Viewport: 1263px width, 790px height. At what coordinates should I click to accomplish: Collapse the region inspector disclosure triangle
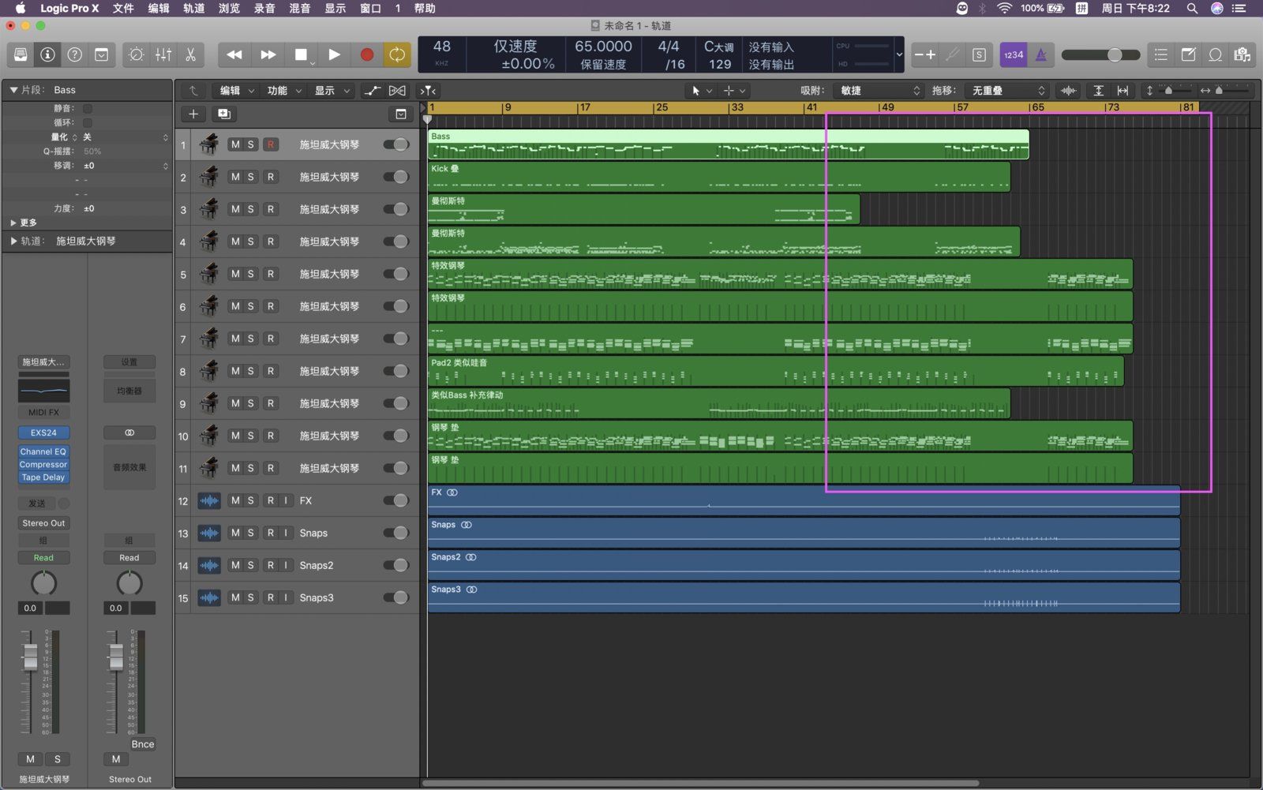(13, 90)
